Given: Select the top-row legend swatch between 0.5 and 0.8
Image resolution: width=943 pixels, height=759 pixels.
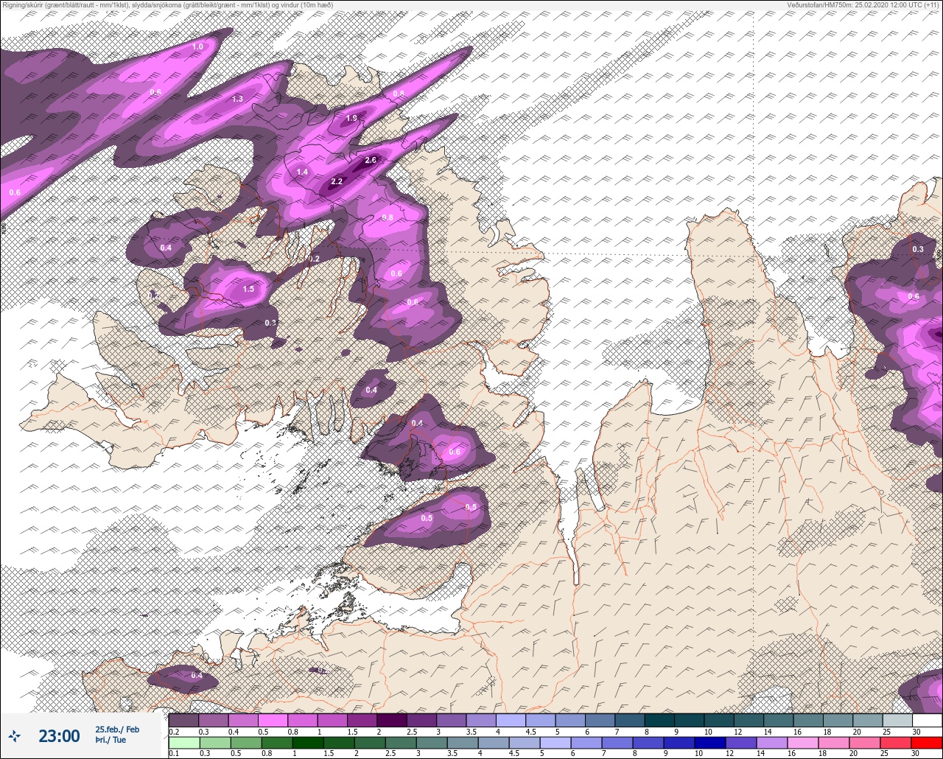Looking at the screenshot, I should point(273,720).
